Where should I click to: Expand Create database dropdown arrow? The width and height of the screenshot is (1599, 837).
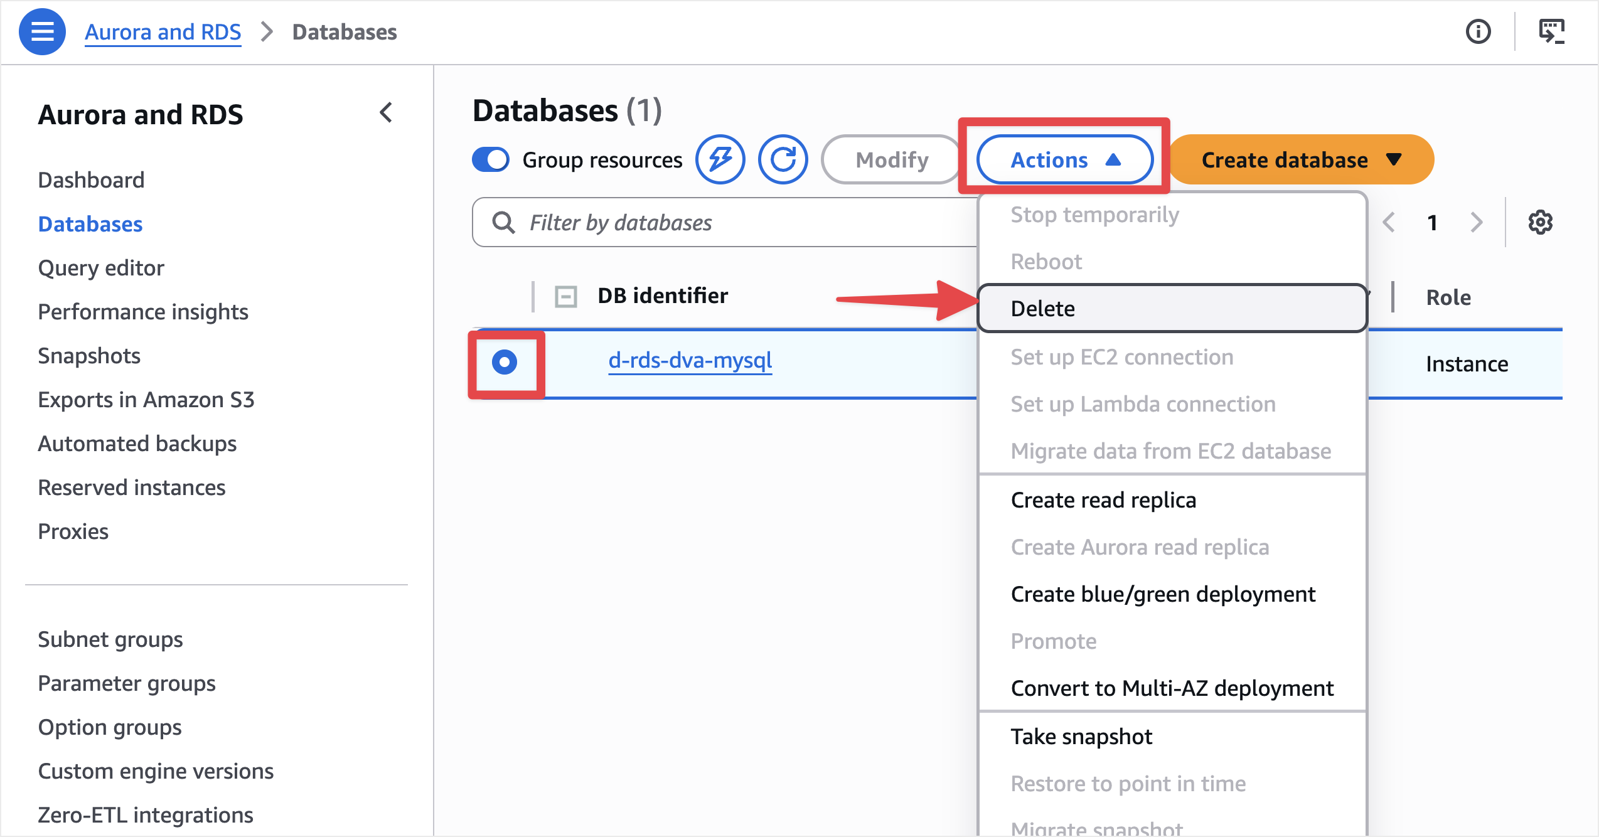point(1394,159)
